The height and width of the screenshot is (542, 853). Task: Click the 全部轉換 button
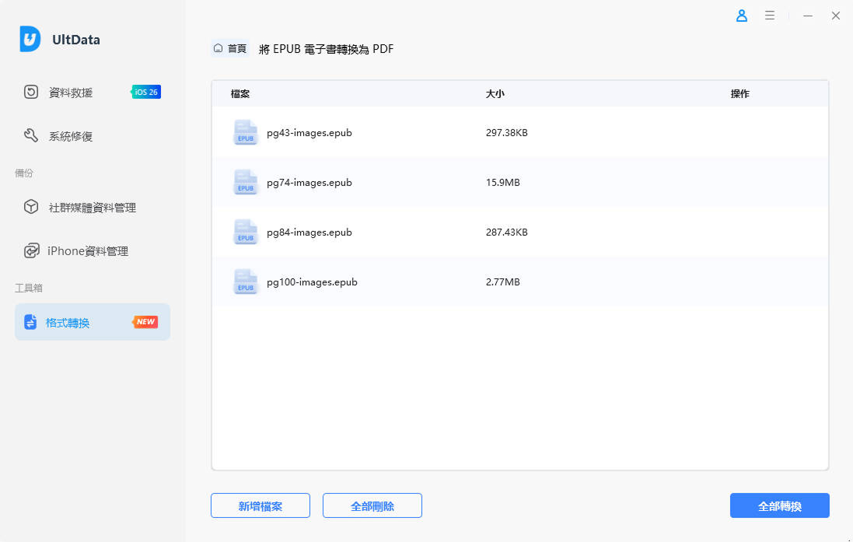[x=780, y=505]
